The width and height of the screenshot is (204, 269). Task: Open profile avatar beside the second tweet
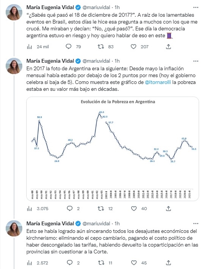[14, 66]
